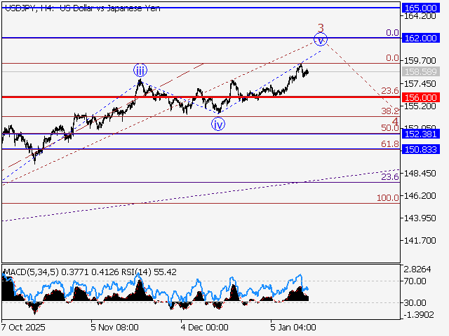Click the circled wave iii label
Viewport: 449px width, 336px height.
(141, 70)
